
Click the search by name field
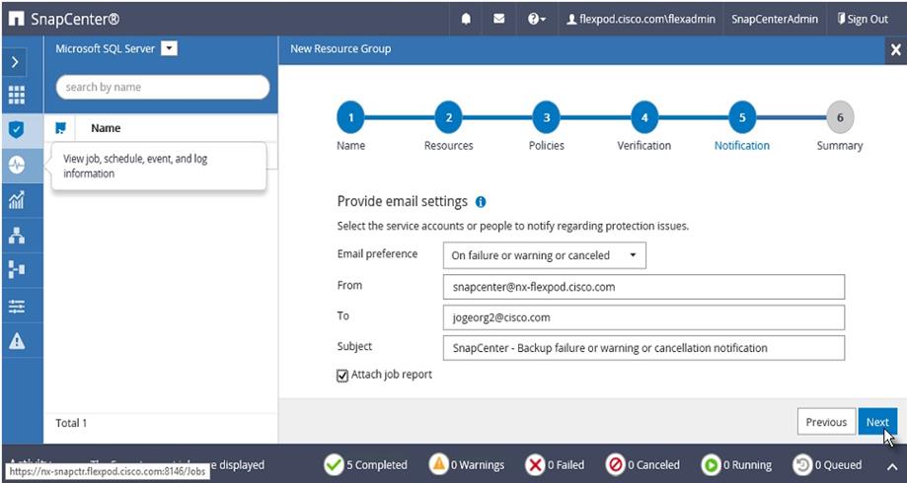(163, 88)
